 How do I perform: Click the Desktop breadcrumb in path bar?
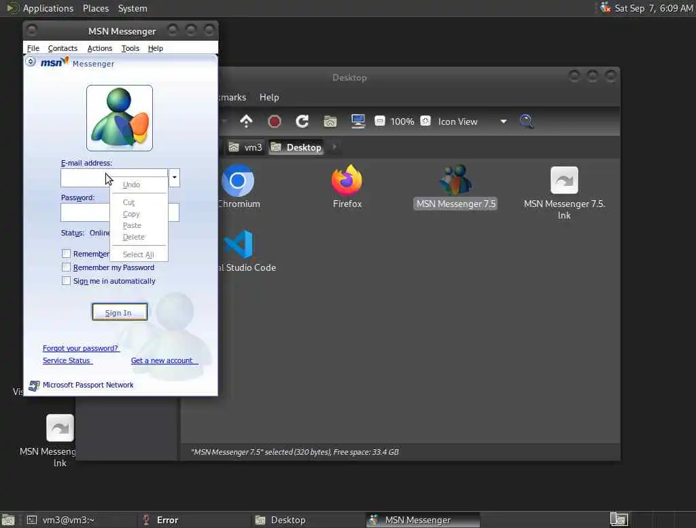[x=296, y=147]
